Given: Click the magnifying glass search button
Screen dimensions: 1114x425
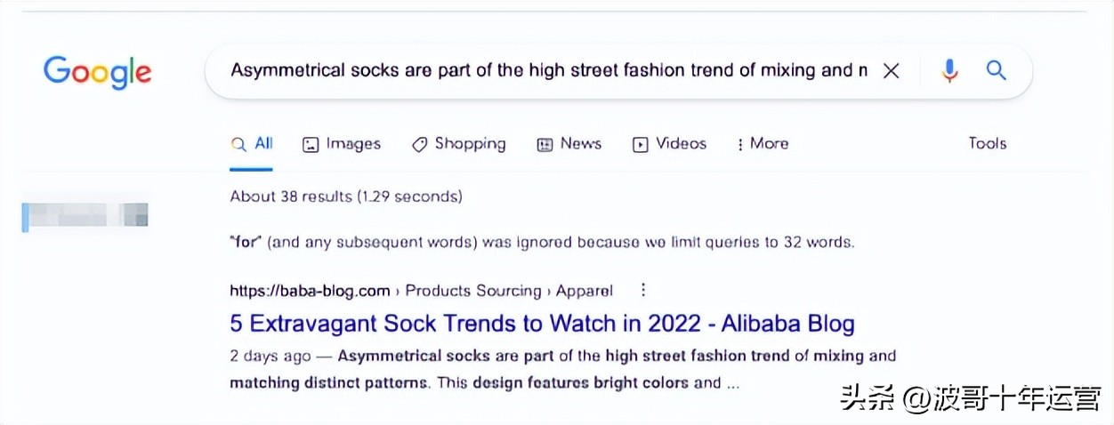Looking at the screenshot, I should pyautogui.click(x=997, y=71).
